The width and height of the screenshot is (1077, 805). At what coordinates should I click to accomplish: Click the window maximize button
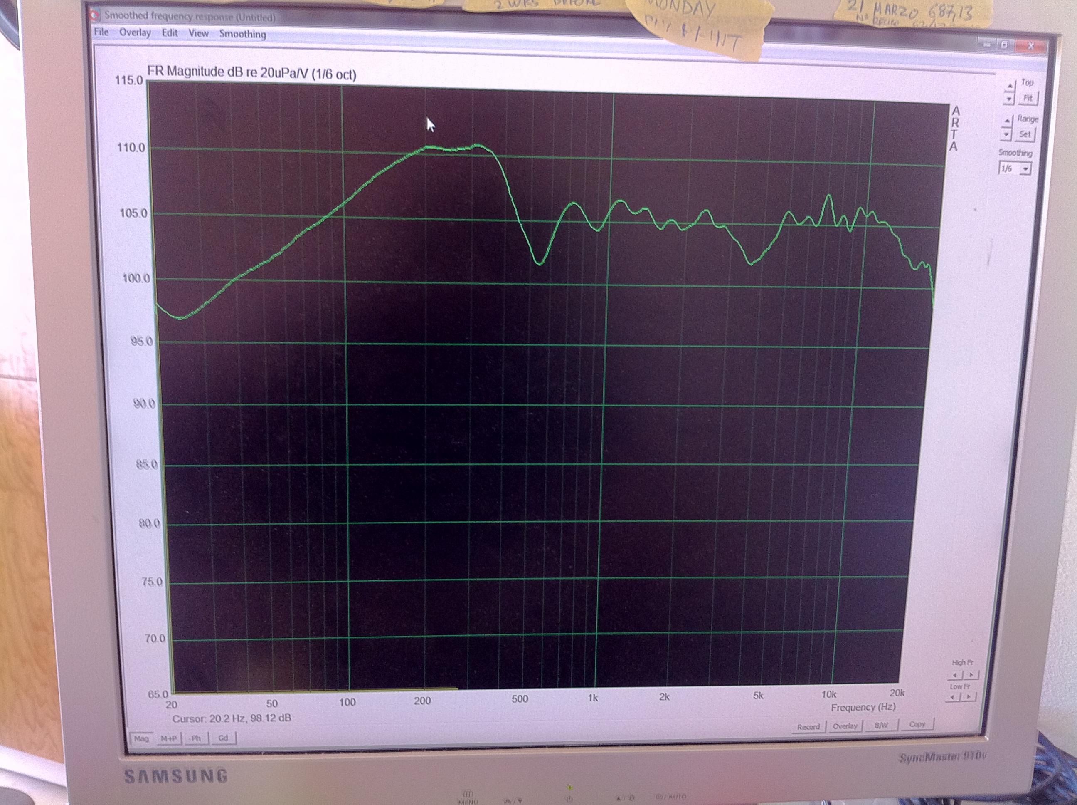tap(1004, 45)
